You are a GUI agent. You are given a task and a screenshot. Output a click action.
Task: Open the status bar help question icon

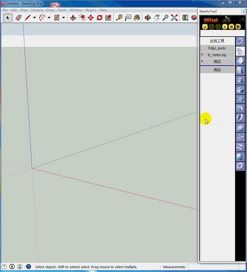coord(29,267)
